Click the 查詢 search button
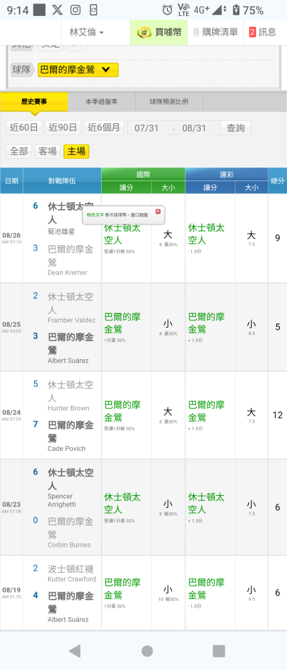Screen dimensions: 287x670 (235, 128)
